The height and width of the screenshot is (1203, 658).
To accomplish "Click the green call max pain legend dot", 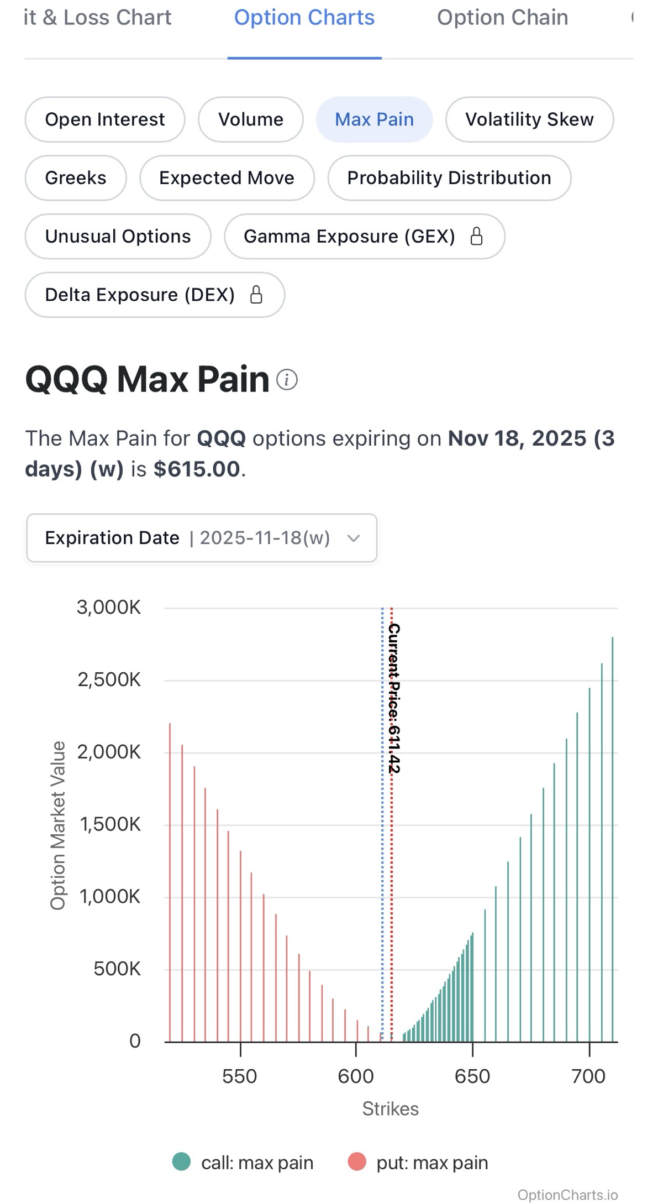I will point(182,1163).
